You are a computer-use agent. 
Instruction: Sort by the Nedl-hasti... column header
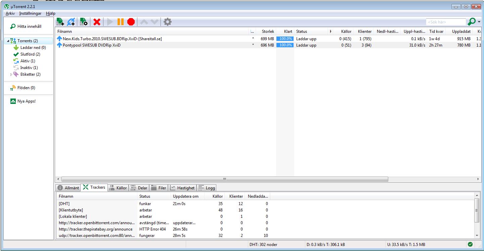pyautogui.click(x=387, y=32)
